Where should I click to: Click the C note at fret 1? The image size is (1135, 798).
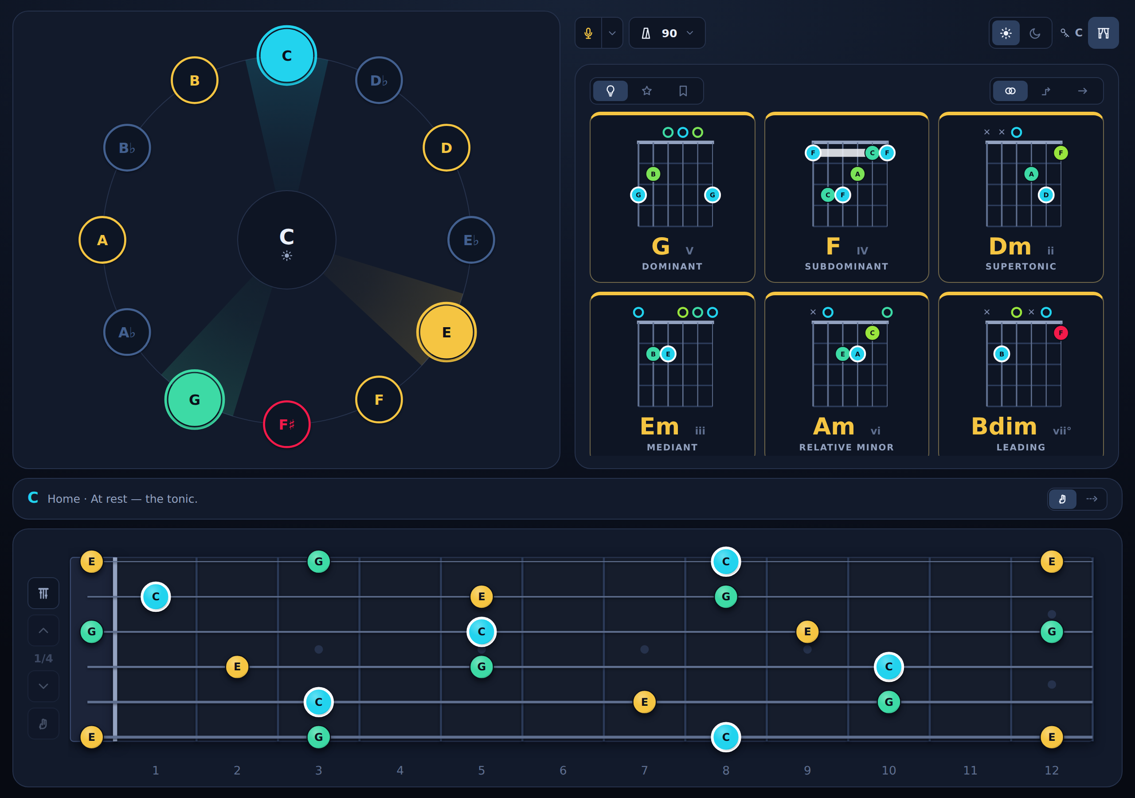click(156, 597)
